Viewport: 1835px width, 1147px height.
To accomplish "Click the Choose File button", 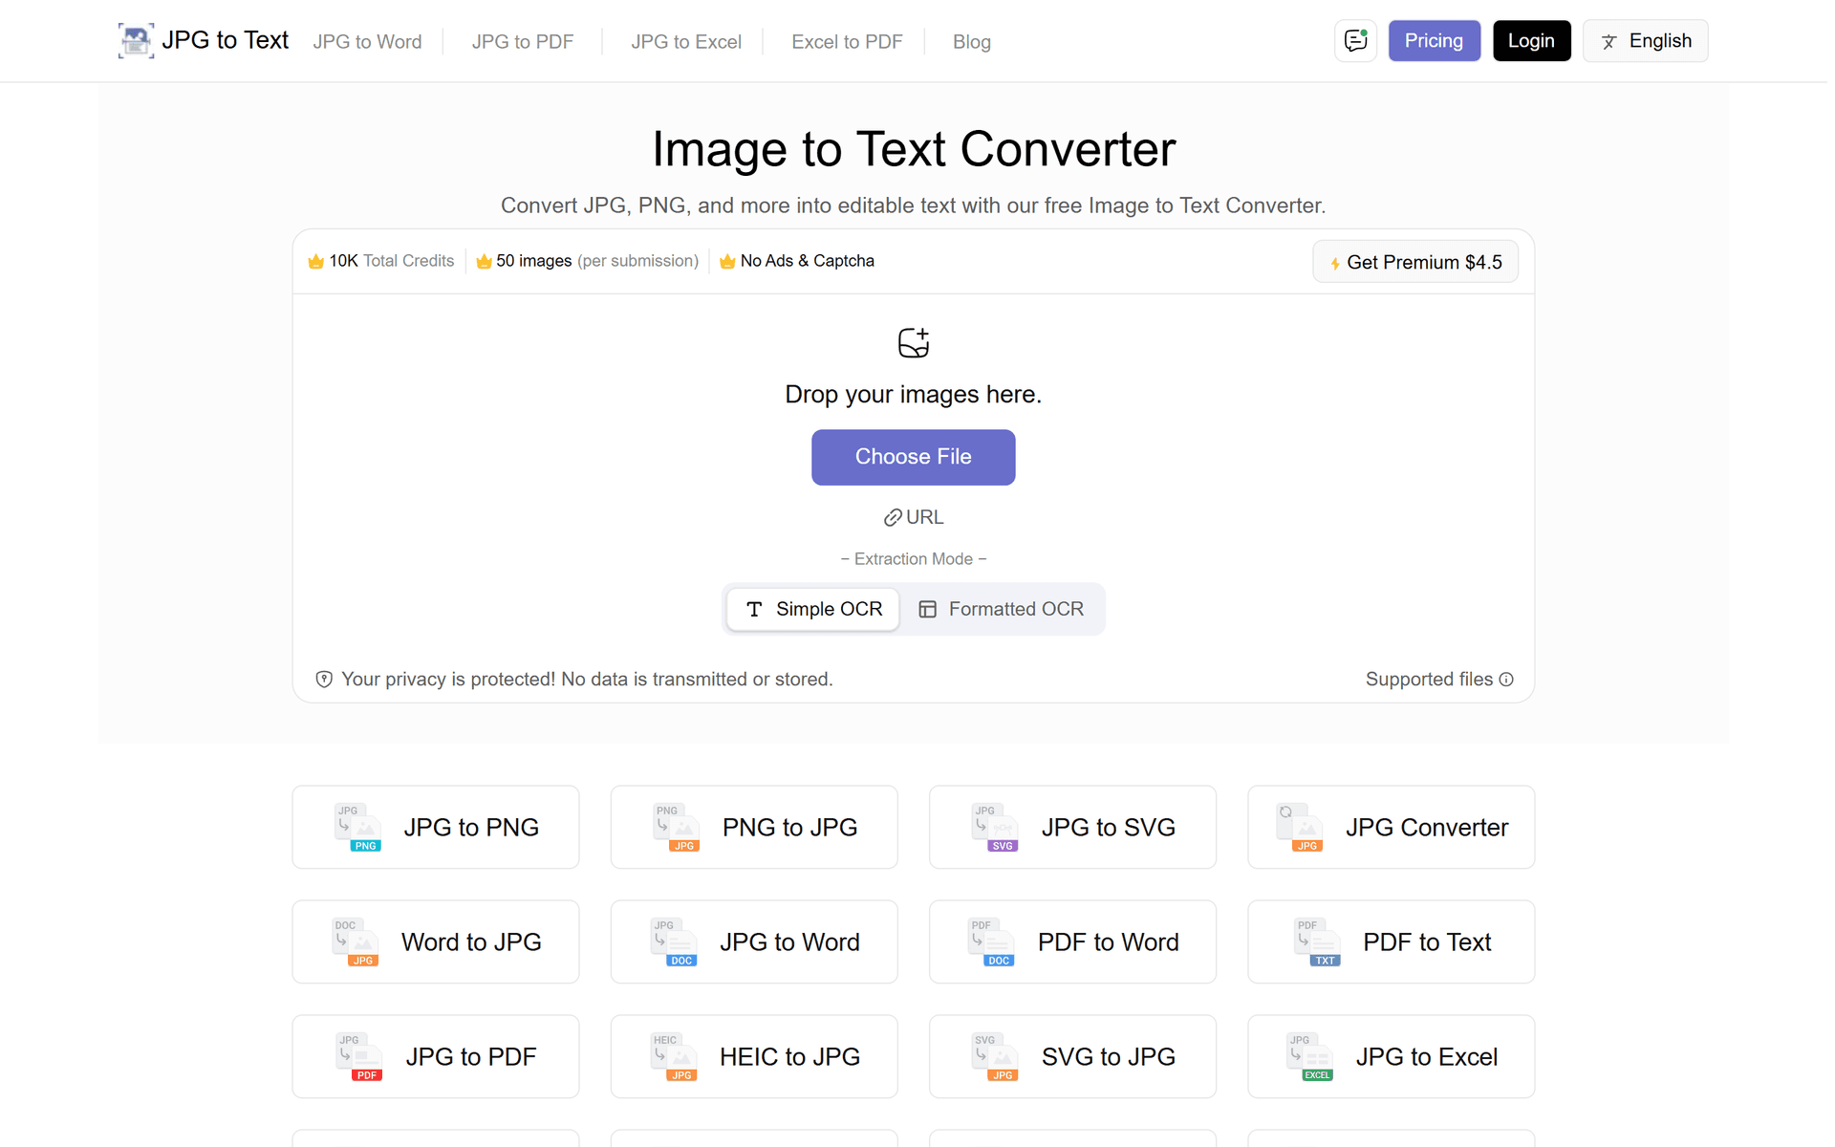I will click(x=914, y=457).
